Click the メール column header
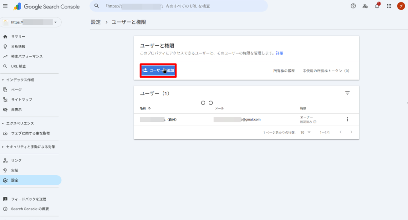This screenshot has width=408, height=220. (x=220, y=108)
